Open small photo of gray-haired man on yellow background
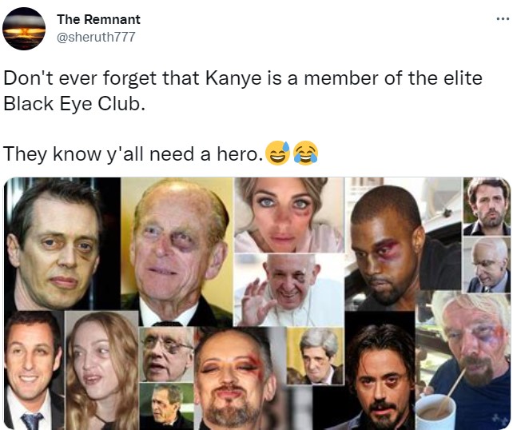The height and width of the screenshot is (430, 513). (316, 356)
